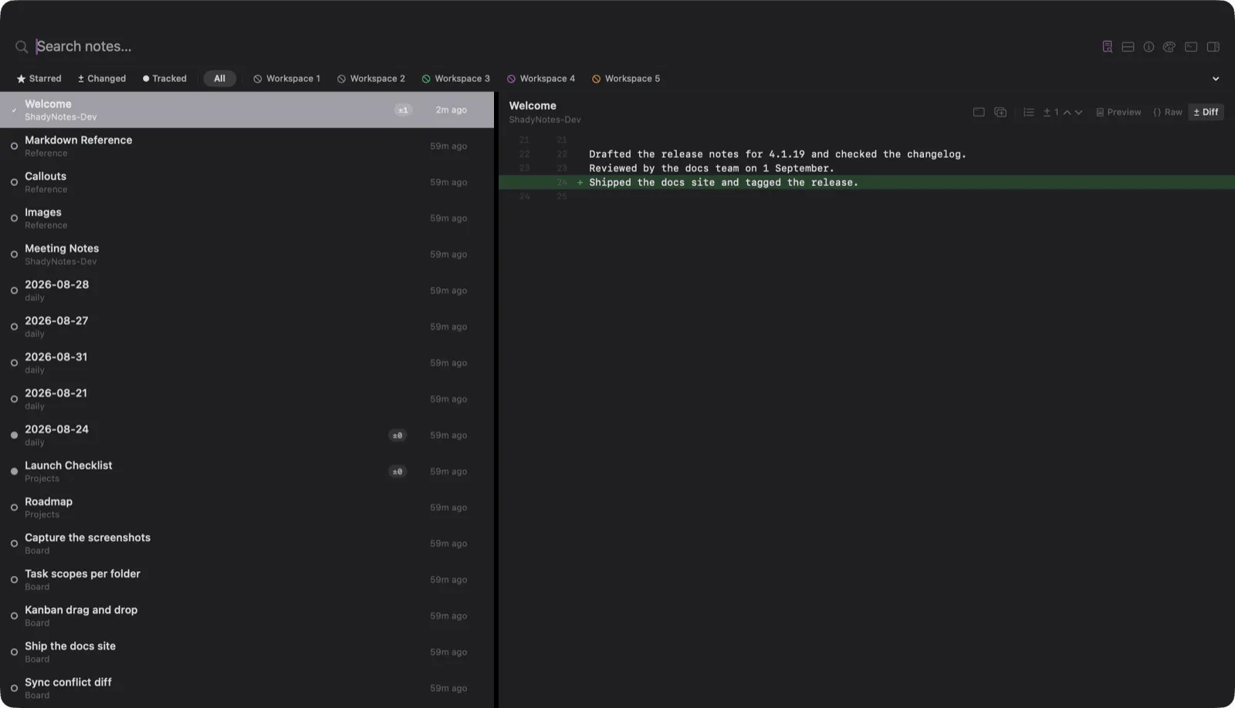Open the Sync conflict diff note
This screenshot has height=708, width=1235.
(x=247, y=688)
